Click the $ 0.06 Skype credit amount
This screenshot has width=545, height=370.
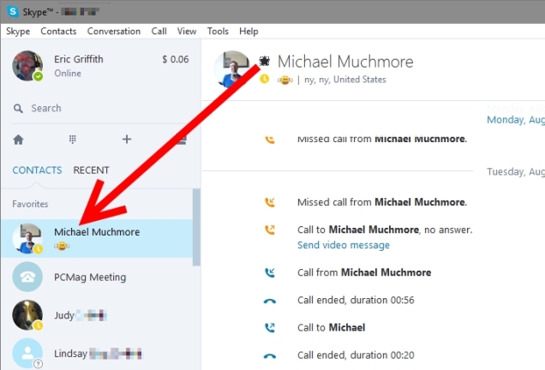[175, 59]
